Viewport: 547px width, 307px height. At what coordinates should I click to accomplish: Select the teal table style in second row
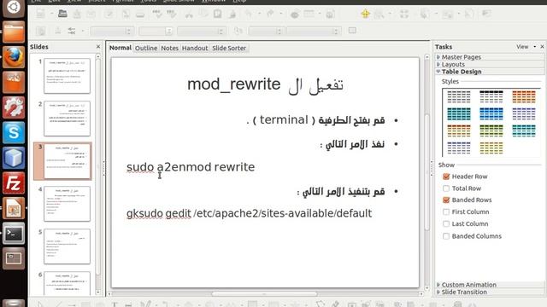[459, 113]
